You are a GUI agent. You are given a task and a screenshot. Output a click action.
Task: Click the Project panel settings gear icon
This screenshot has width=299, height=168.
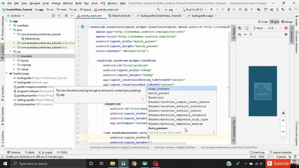tap(66, 15)
